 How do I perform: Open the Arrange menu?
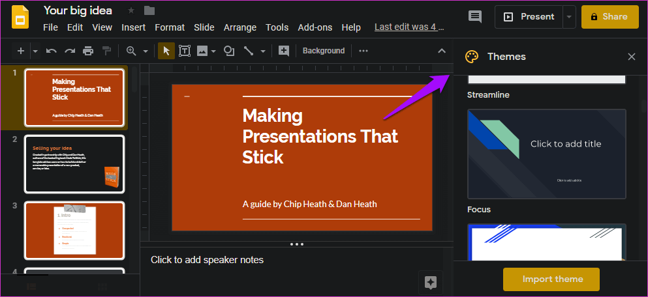240,27
